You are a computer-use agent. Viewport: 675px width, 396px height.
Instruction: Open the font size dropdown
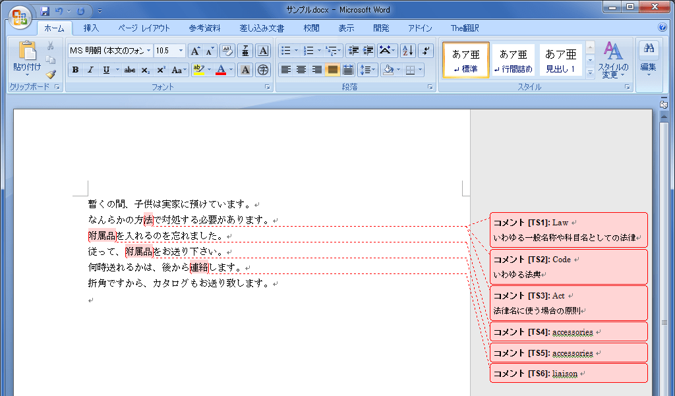181,51
